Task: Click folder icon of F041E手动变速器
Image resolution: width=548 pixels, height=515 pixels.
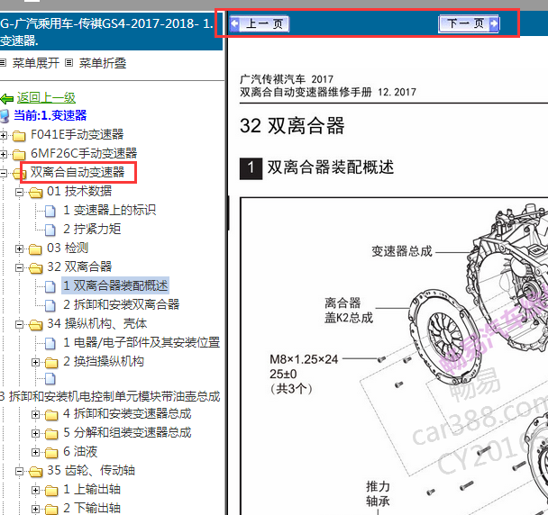Action: pos(19,136)
